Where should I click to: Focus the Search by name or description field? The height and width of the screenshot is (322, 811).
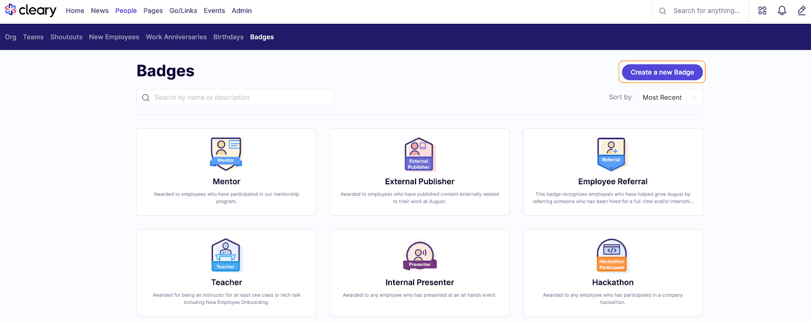point(235,98)
